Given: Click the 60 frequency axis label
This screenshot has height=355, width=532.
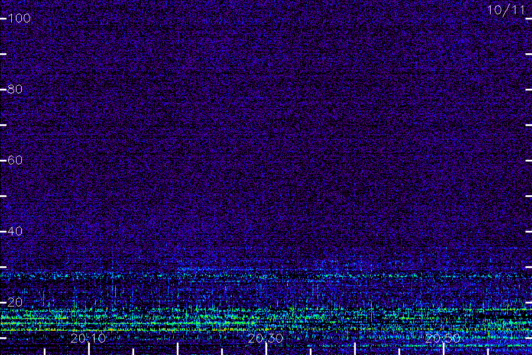Looking at the screenshot, I should tap(15, 160).
